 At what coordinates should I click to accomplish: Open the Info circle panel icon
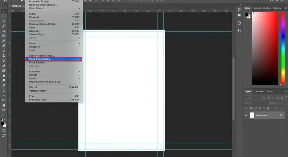pos(239,23)
